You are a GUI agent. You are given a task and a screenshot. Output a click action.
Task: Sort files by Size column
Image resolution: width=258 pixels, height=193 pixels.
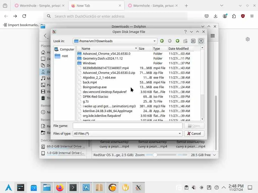coord(145,49)
